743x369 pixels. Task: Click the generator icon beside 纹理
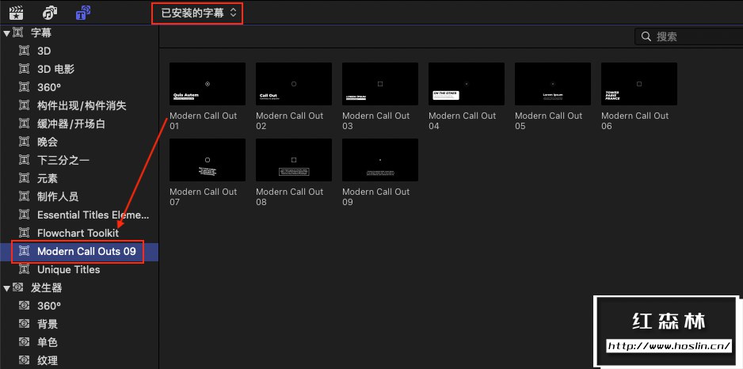point(24,360)
